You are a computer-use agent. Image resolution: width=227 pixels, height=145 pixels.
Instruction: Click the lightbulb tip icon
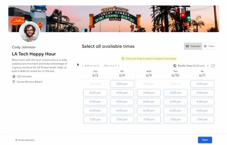(x=123, y=59)
